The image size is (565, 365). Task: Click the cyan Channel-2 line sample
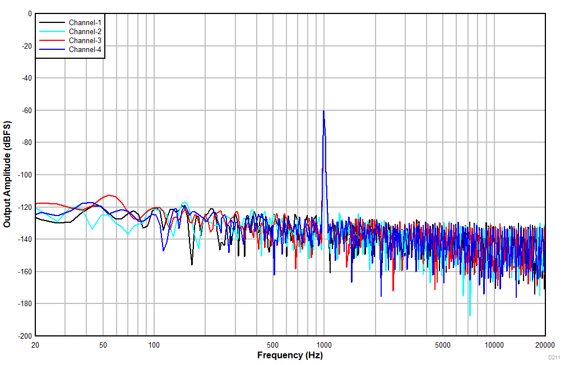pyautogui.click(x=52, y=32)
